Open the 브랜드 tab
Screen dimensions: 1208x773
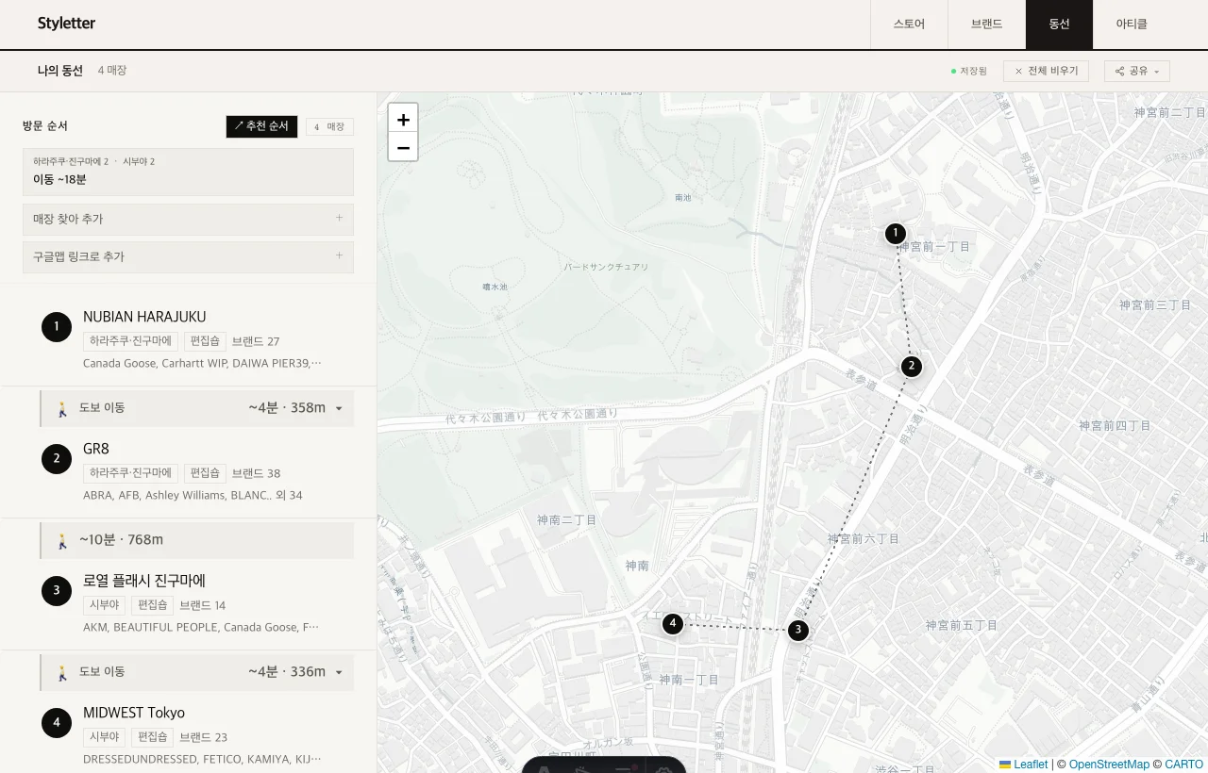click(x=986, y=25)
